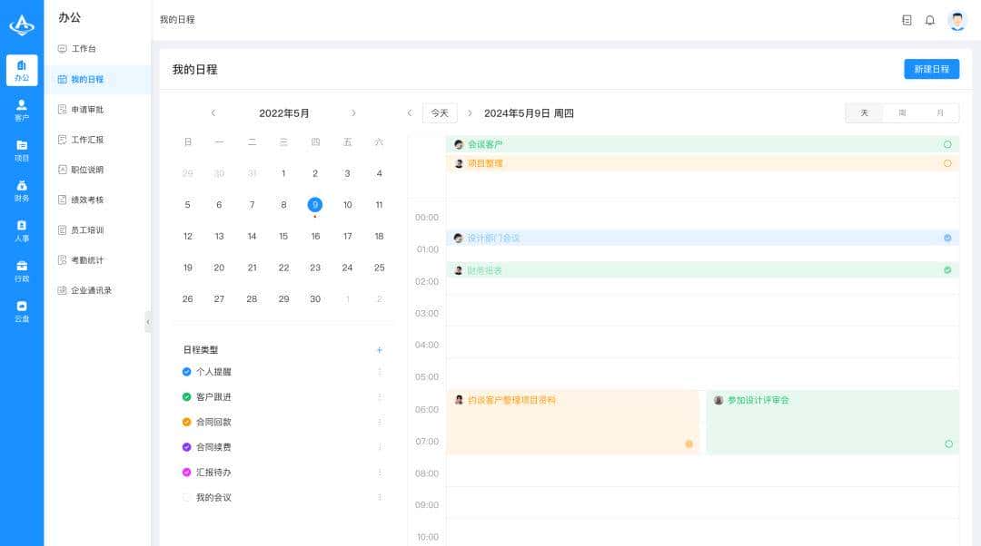Viewport: 981px width, 546px height.
Task: Switch to 周 (Week) view
Action: tap(902, 113)
